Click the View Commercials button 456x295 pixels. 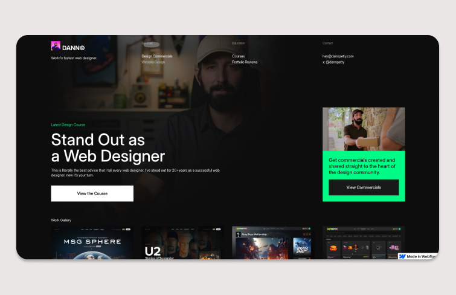click(364, 187)
